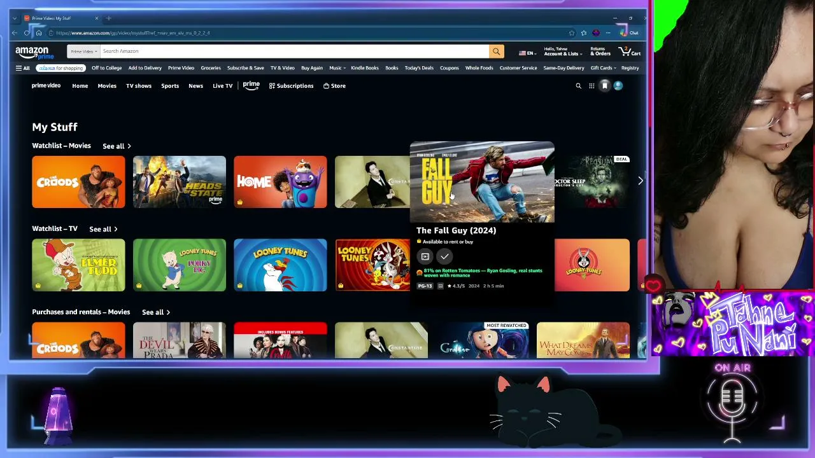
Task: Open the TV shows section
Action: tap(139, 86)
